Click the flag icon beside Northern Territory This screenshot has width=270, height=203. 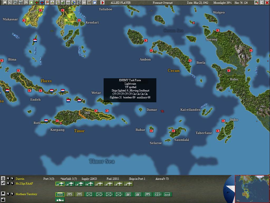(3, 194)
